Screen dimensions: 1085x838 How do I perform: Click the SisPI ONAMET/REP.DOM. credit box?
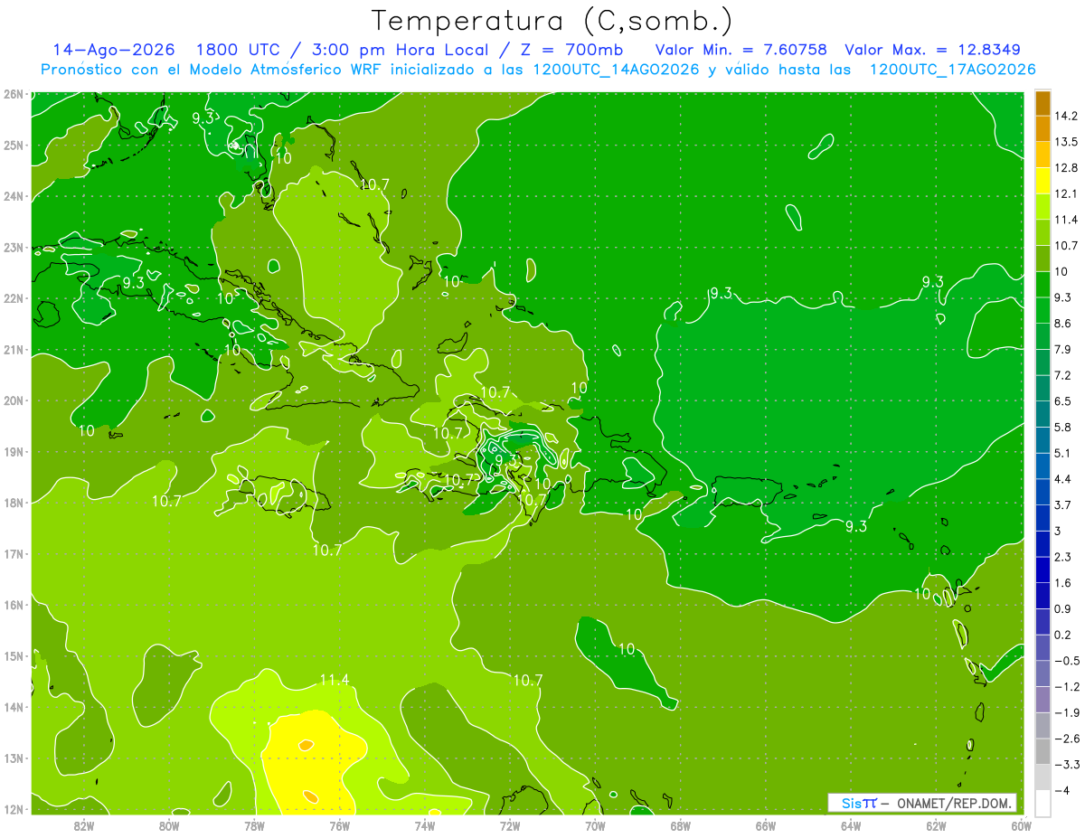coord(921,803)
